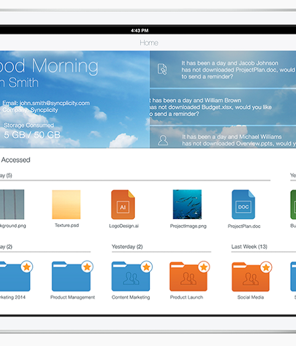
Task: Toggle favorite star on Marketing 2014 folder
Action: point(27,267)
